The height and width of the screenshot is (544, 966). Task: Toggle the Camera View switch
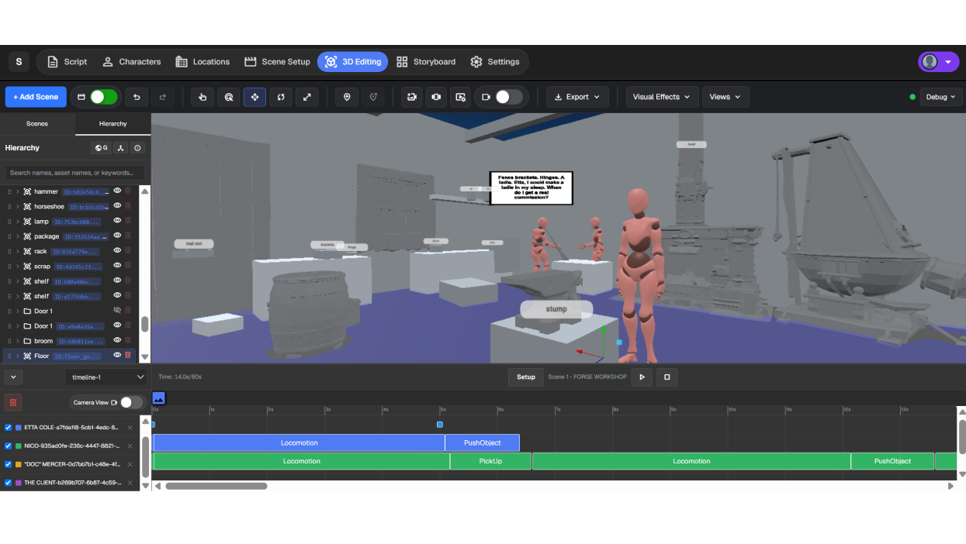tap(131, 402)
